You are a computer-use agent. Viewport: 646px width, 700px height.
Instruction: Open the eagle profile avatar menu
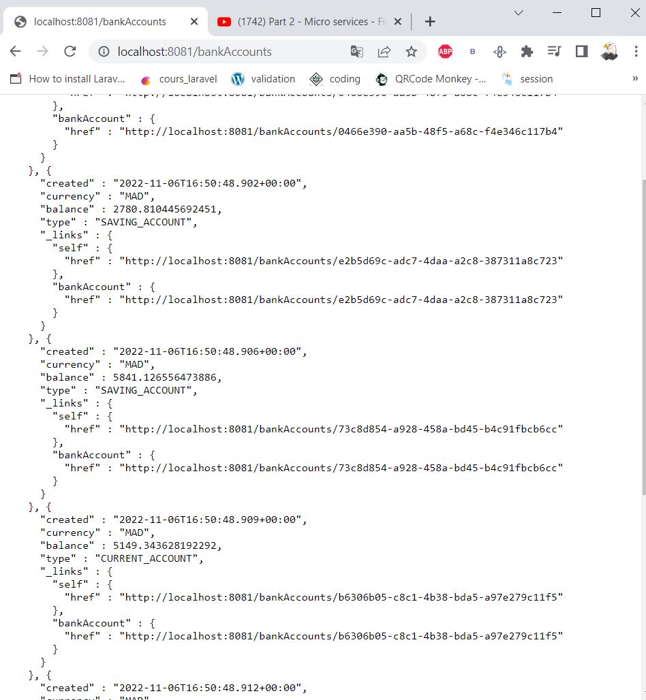pyautogui.click(x=609, y=51)
